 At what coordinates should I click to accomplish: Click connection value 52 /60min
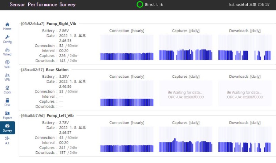pyautogui.click(x=69, y=46)
